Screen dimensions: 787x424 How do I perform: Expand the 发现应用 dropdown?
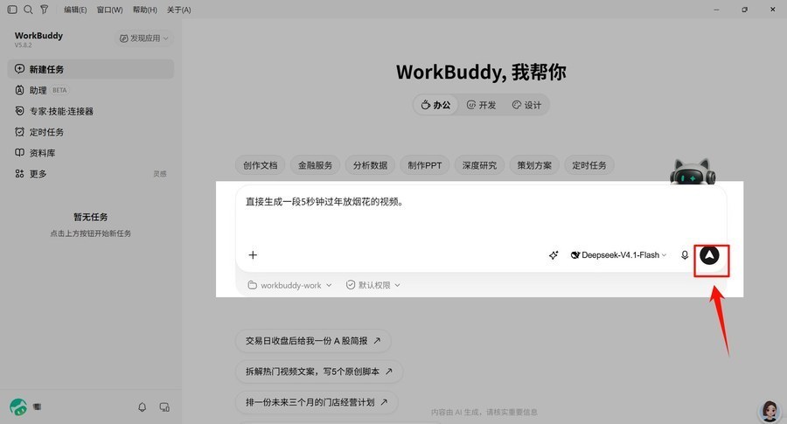click(x=143, y=38)
